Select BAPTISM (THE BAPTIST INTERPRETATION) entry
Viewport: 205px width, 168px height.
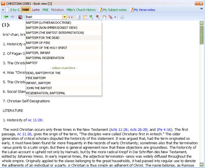point(64,33)
